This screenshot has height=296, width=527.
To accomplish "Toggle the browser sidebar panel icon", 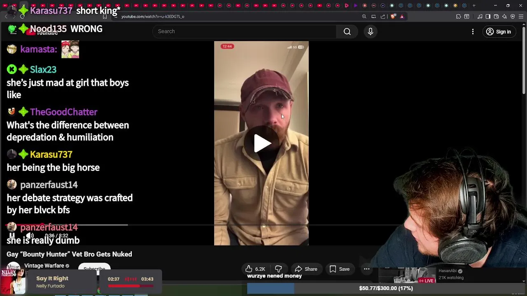I will click(x=488, y=16).
